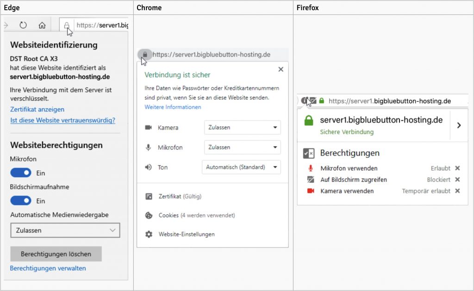The image size is (474, 291).
Task: Toggle the Edge Mikrofon switch
Action: click(x=21, y=173)
